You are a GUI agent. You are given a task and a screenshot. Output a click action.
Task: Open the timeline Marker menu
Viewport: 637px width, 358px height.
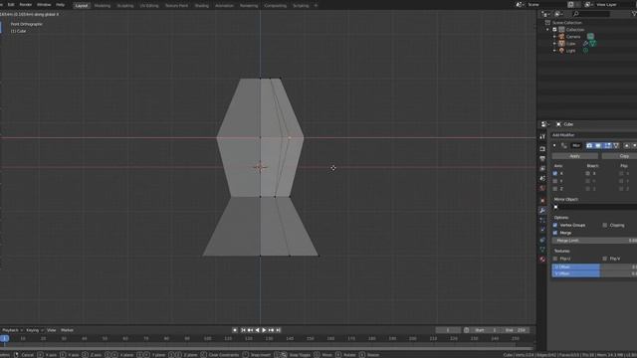pyautogui.click(x=67, y=330)
